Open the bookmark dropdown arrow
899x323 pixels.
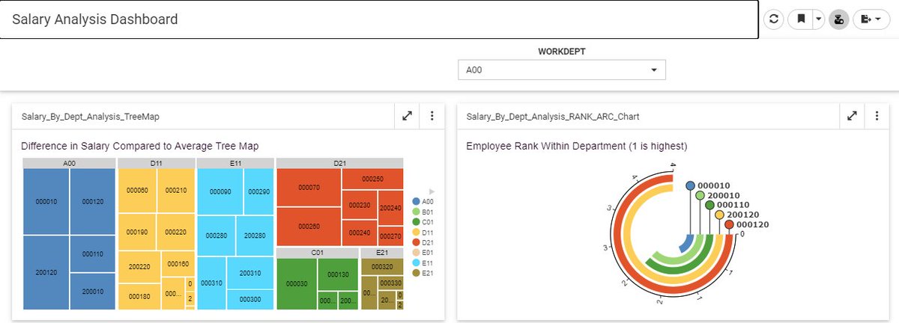[x=818, y=19]
